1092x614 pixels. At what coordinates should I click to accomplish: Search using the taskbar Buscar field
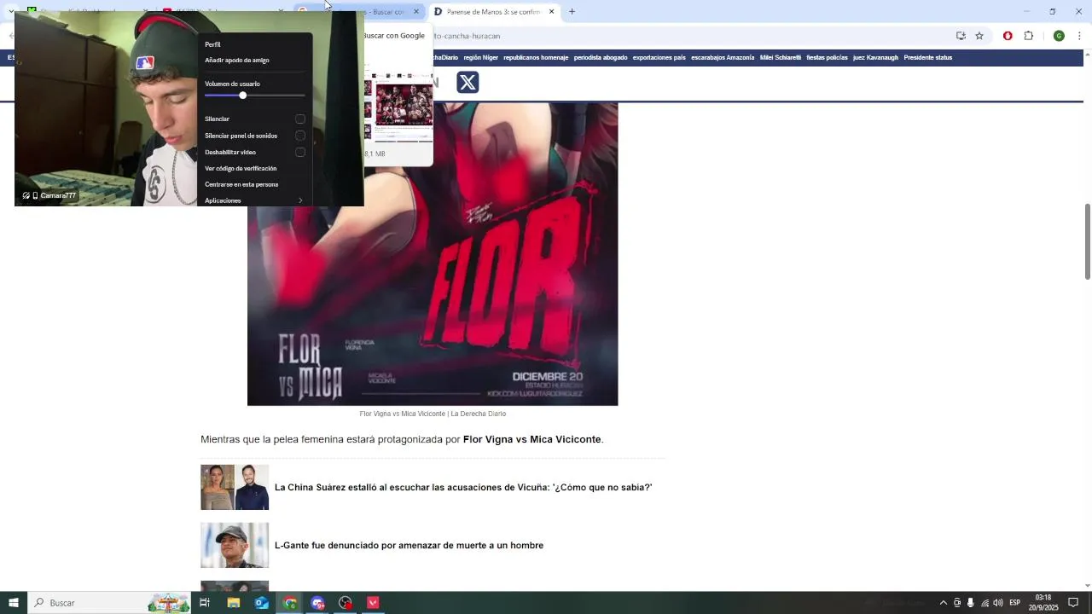[x=111, y=603]
